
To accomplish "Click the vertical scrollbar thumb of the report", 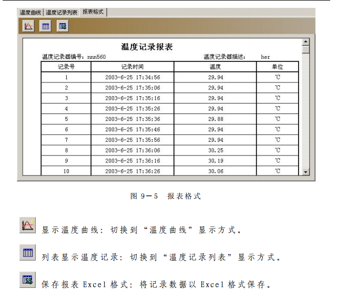I will [x=306, y=49].
